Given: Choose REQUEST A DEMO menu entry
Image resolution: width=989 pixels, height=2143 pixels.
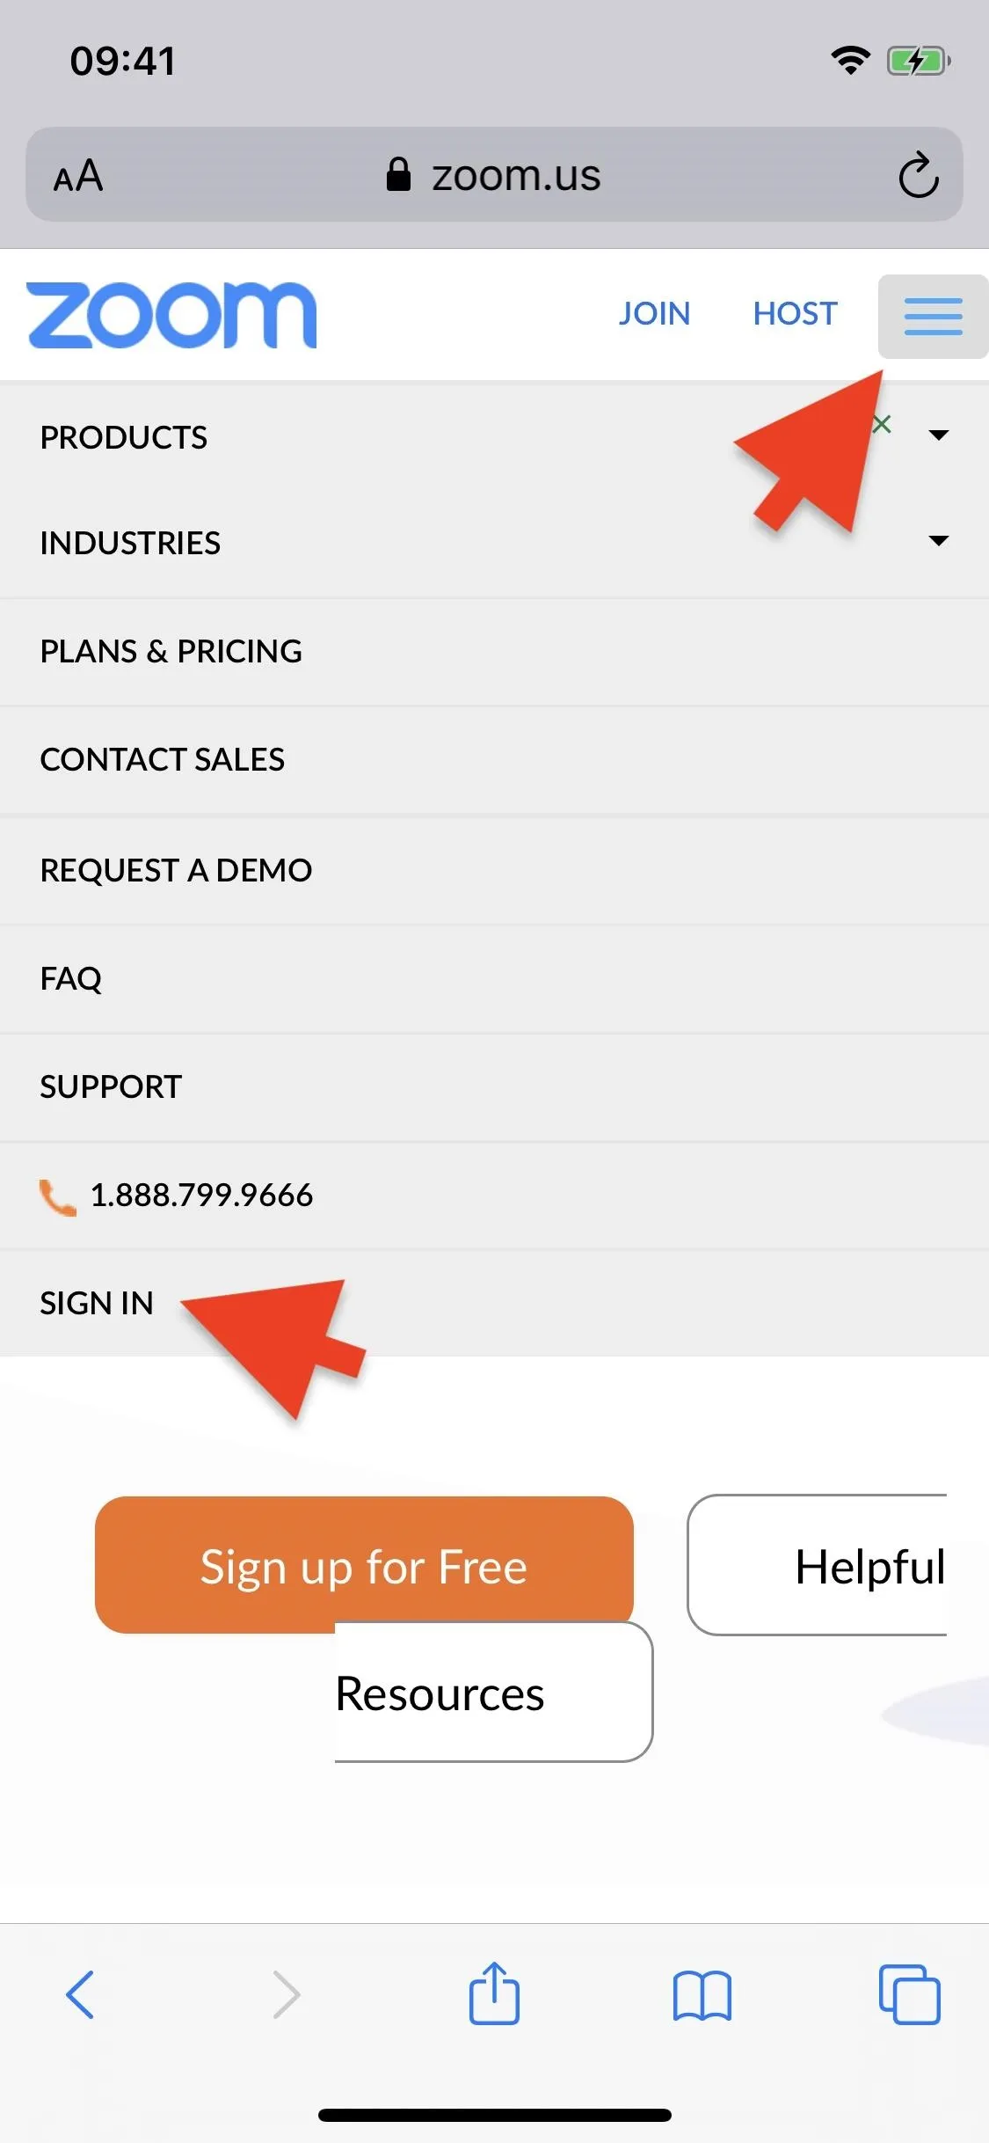Looking at the screenshot, I should (x=494, y=870).
